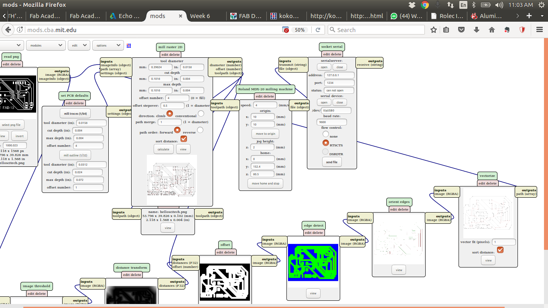
Task: Click the red shield extension icon
Action: pyautogui.click(x=522, y=30)
